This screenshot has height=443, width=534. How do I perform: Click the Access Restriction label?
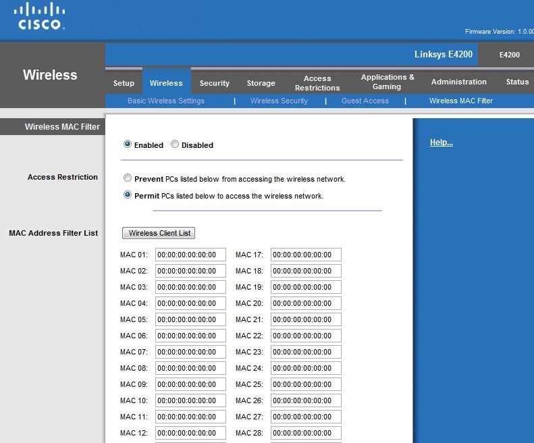[x=63, y=177]
